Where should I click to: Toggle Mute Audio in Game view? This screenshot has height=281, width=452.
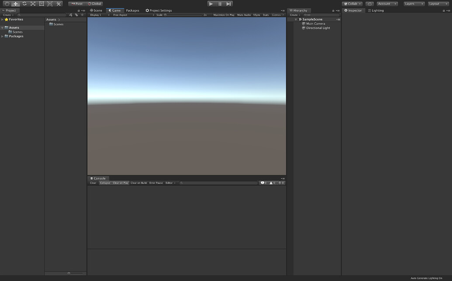(244, 14)
